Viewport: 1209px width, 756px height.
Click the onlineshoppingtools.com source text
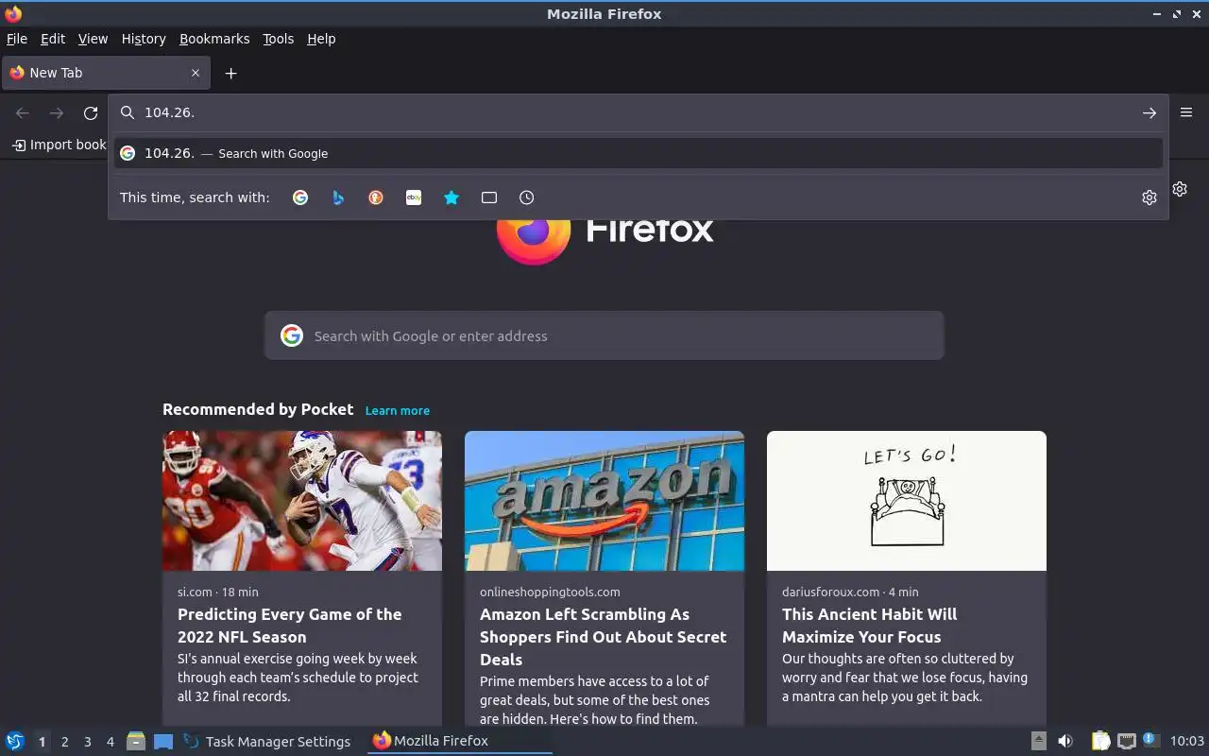coord(550,592)
